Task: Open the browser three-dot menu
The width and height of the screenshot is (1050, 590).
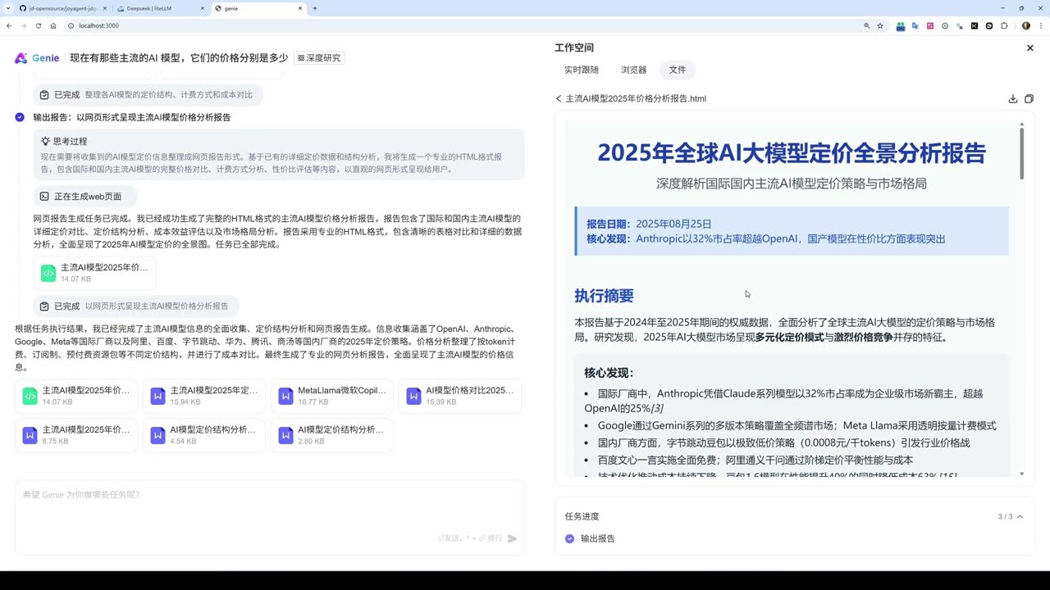Action: [1040, 25]
